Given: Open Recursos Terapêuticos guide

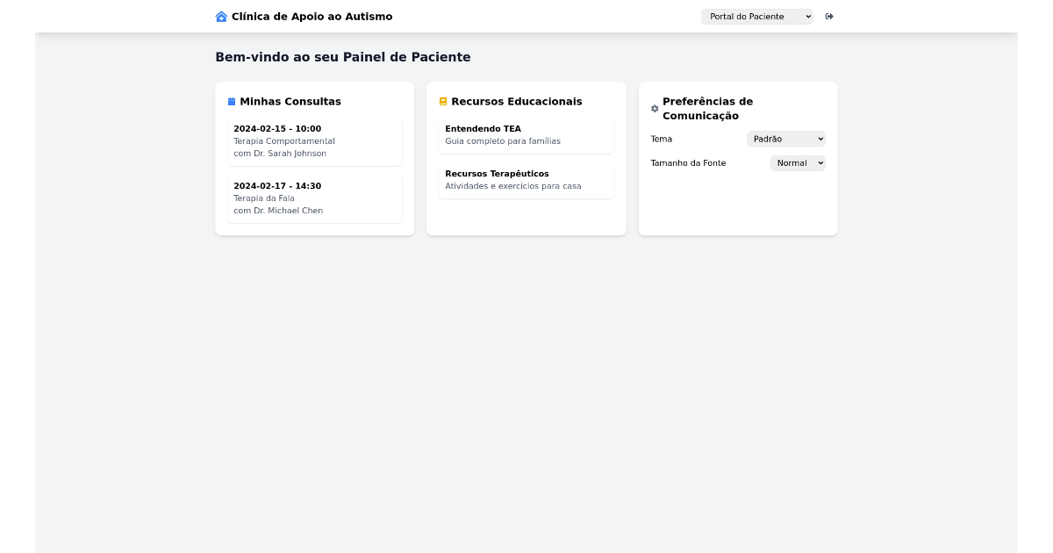Looking at the screenshot, I should click(x=526, y=179).
